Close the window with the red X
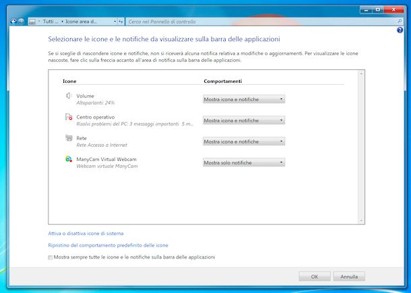 click(x=393, y=9)
